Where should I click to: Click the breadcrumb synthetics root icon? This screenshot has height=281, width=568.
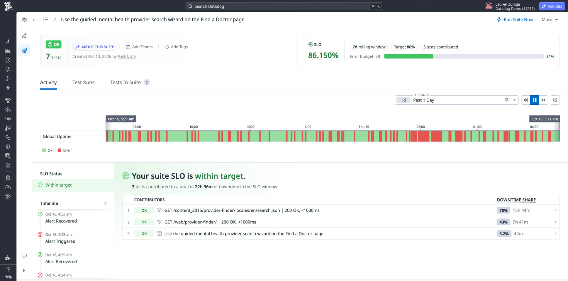tap(24, 20)
